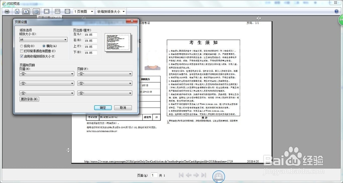Click the bottom margin 下 input field
The width and height of the screenshot is (343, 183).
tap(91, 53)
